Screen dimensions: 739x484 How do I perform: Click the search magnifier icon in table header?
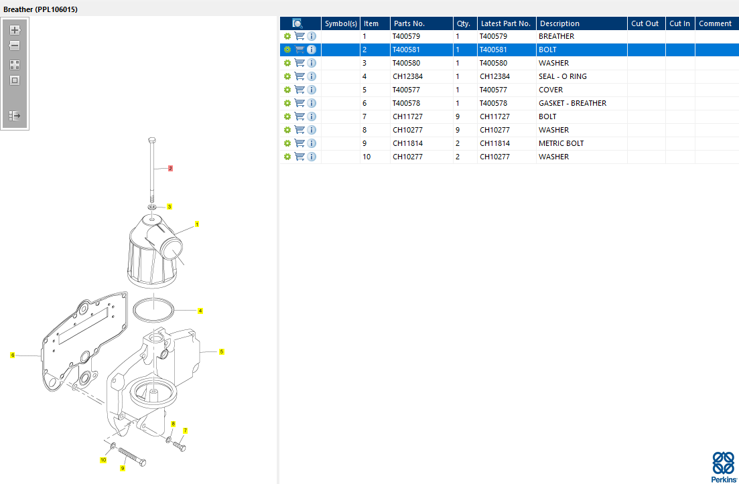pyautogui.click(x=297, y=23)
